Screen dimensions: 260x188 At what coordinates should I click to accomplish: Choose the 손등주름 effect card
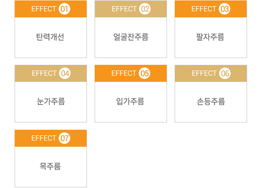click(211, 94)
